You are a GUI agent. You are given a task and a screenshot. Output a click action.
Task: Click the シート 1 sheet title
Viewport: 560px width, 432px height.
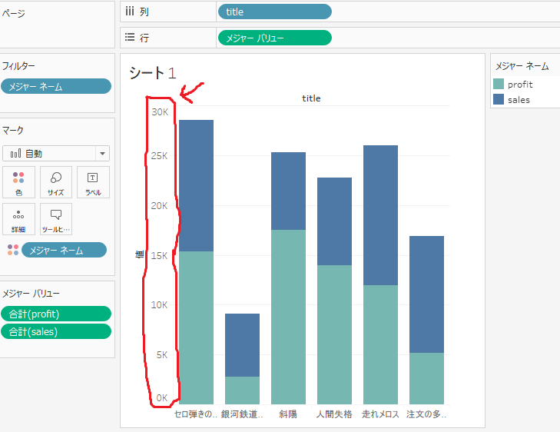153,73
